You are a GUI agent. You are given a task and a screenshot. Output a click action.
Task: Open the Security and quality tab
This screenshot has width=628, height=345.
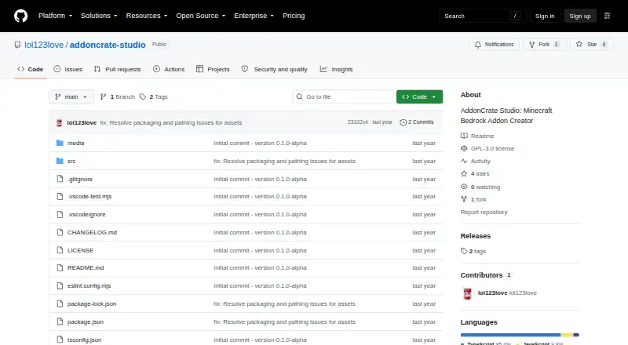tap(274, 69)
